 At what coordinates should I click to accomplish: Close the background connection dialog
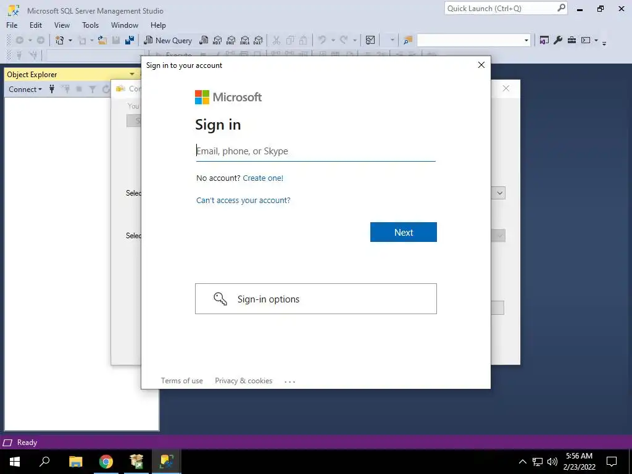[x=506, y=88]
